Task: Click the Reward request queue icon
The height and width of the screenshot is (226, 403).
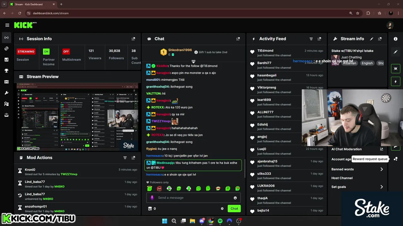Action: click(x=396, y=159)
